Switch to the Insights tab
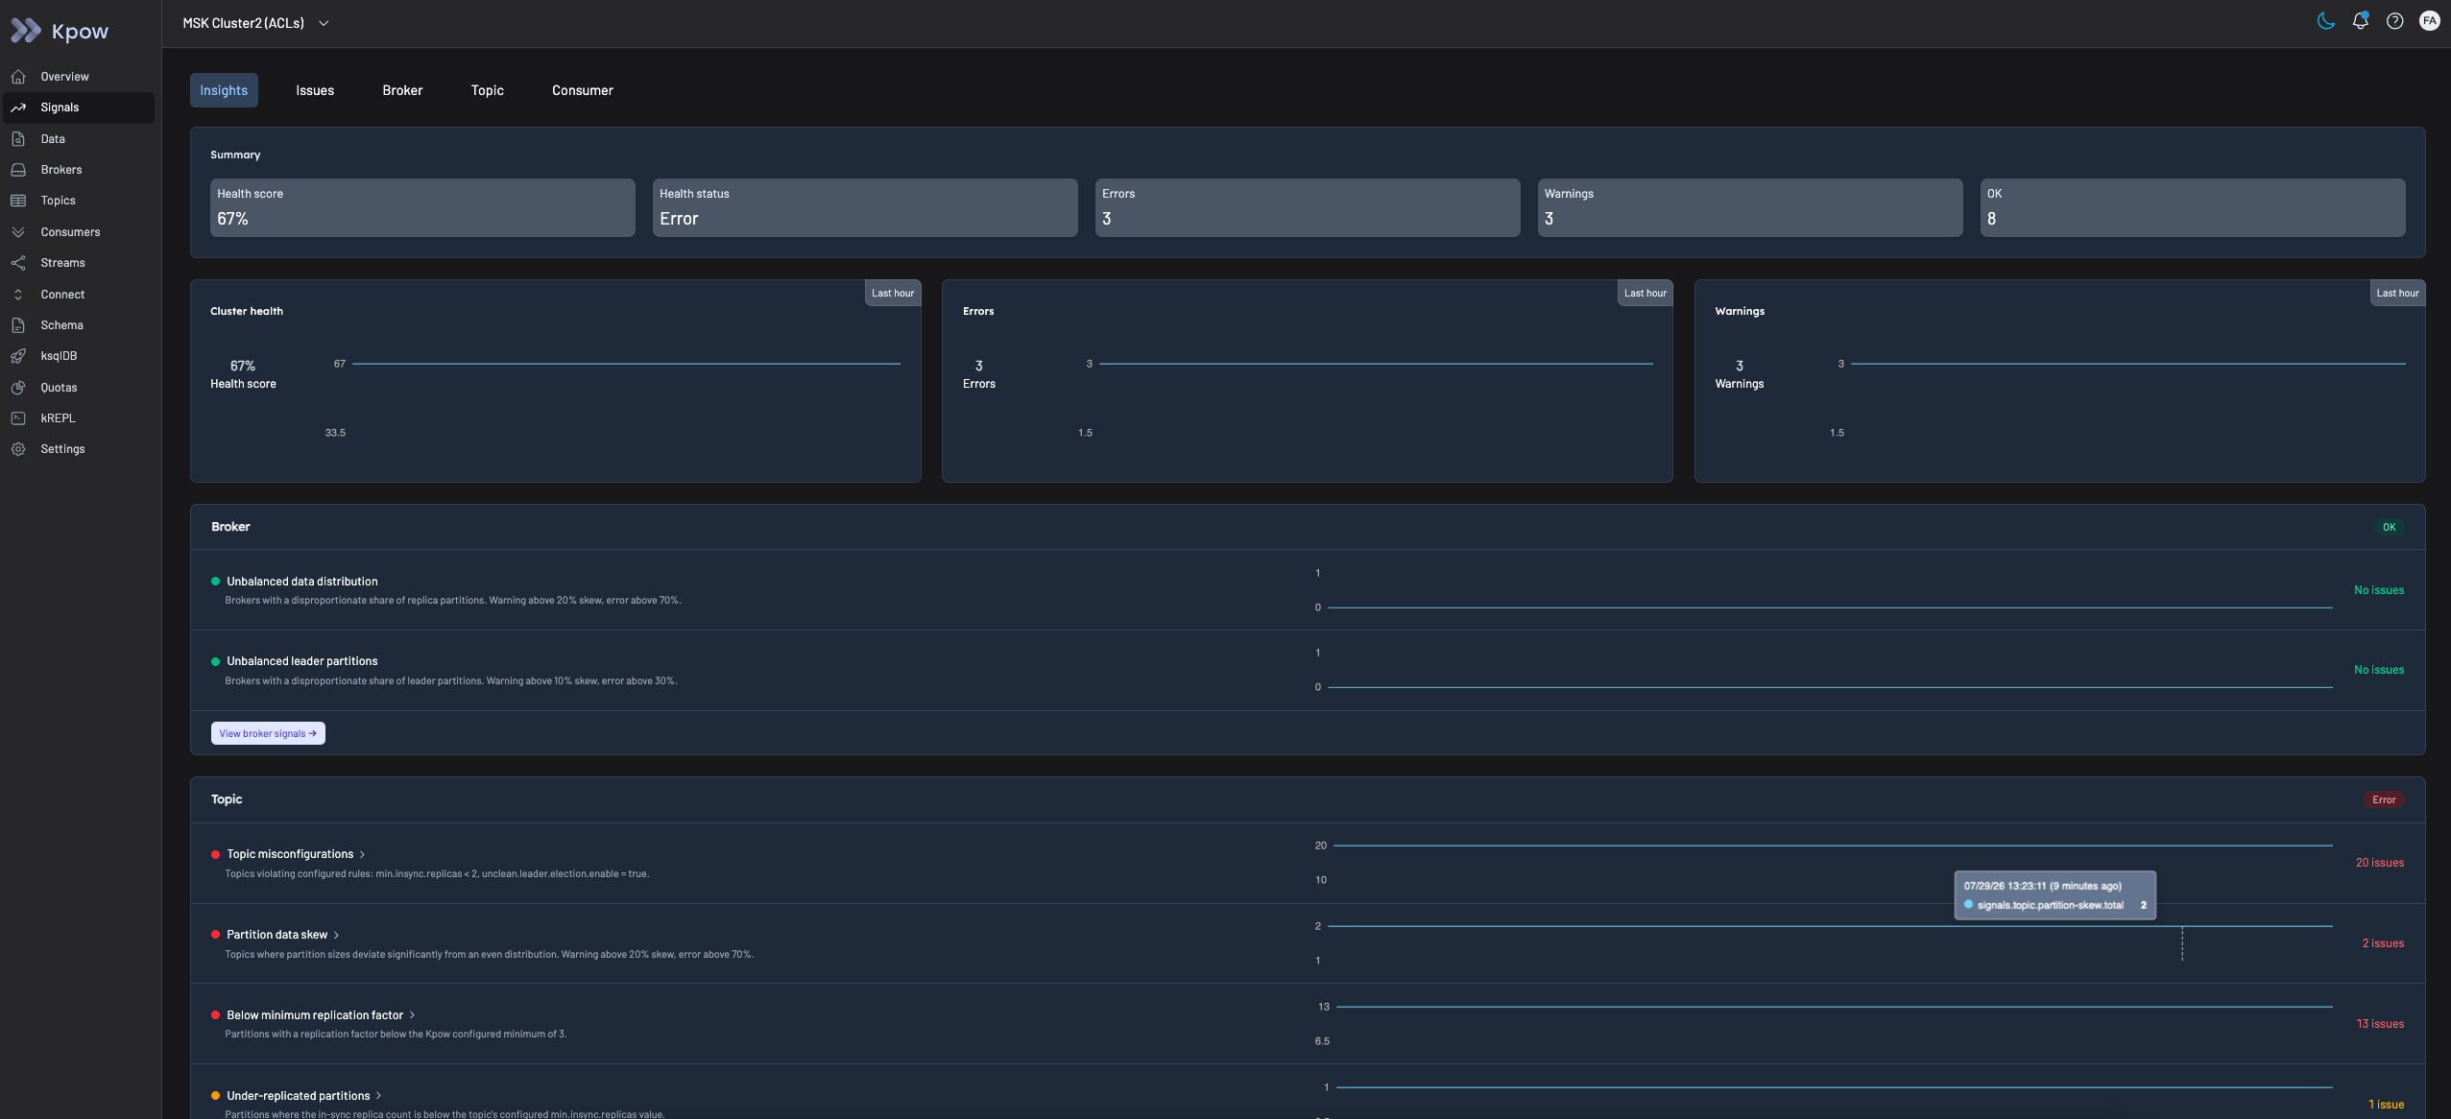This screenshot has width=2451, height=1119. click(224, 90)
